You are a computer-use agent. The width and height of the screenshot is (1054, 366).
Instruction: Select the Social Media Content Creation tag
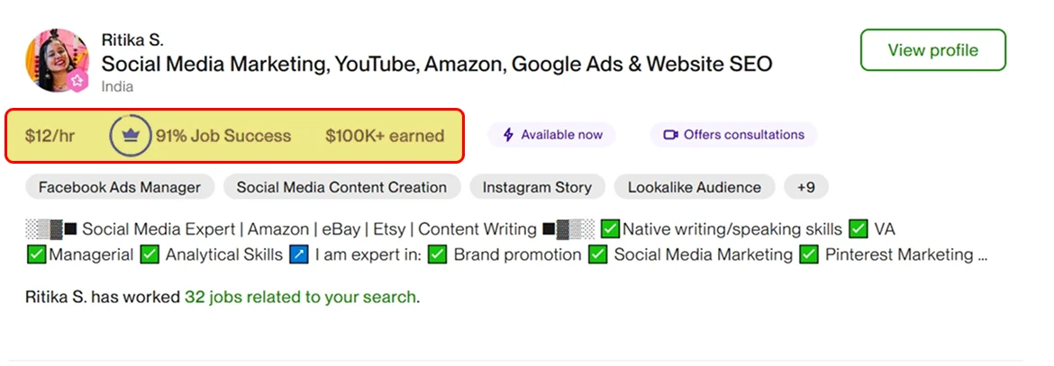341,187
